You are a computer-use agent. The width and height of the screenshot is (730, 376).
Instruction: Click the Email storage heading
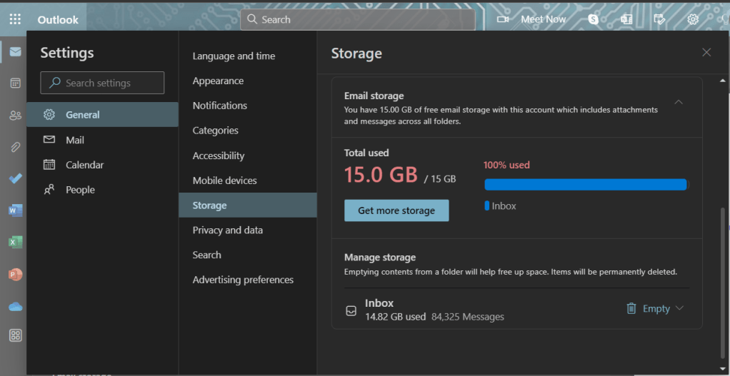[374, 96]
